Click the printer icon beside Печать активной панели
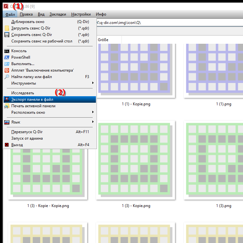This screenshot has height=243, width=243. [7, 106]
